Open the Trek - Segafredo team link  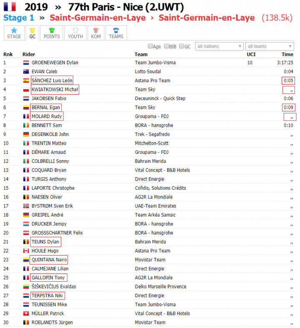point(152,134)
